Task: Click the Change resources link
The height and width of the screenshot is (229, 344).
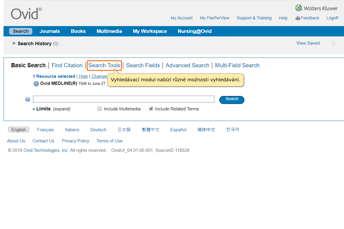Action: (99, 76)
